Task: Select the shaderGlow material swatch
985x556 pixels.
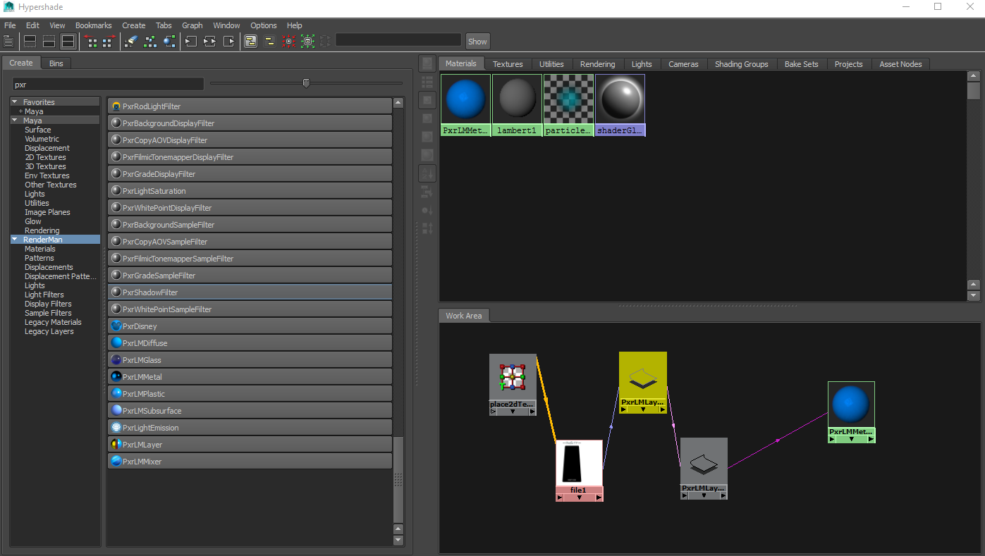Action: 620,105
